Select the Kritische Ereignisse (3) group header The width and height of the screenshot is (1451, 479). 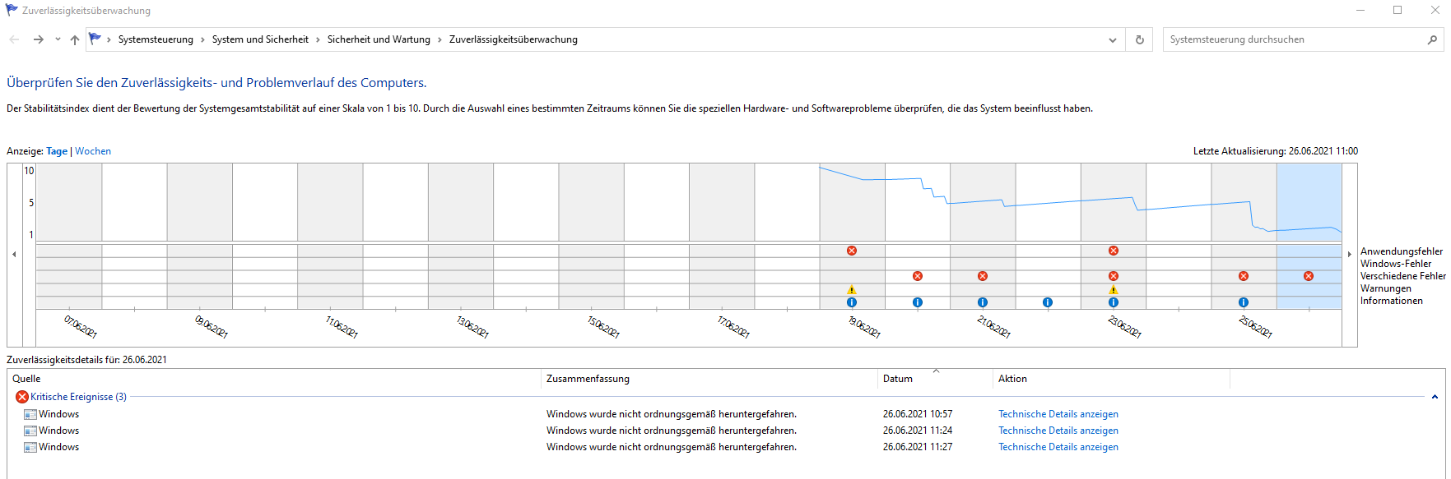point(78,397)
